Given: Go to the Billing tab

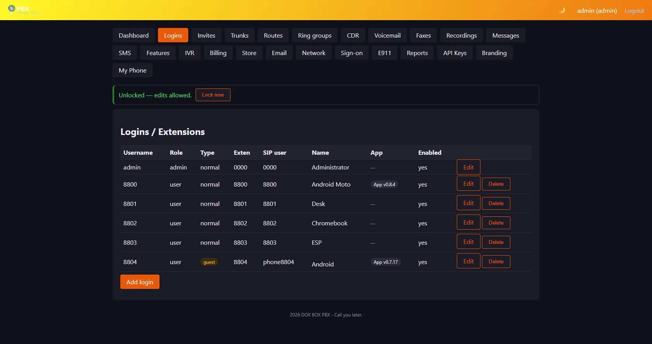Looking at the screenshot, I should pos(218,53).
